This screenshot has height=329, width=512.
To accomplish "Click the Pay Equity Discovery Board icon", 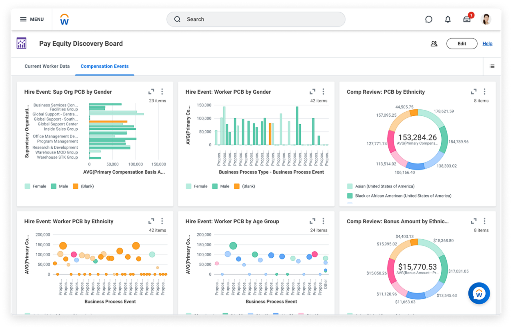I will (22, 43).
